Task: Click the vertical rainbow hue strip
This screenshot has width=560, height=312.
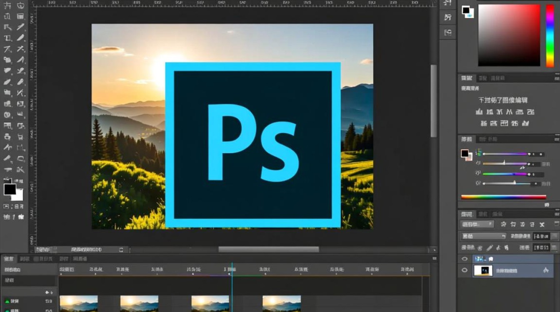Action: point(550,35)
